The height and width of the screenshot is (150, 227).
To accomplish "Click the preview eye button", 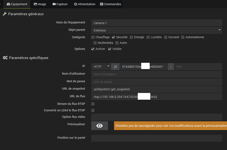I will pyautogui.click(x=99, y=126).
